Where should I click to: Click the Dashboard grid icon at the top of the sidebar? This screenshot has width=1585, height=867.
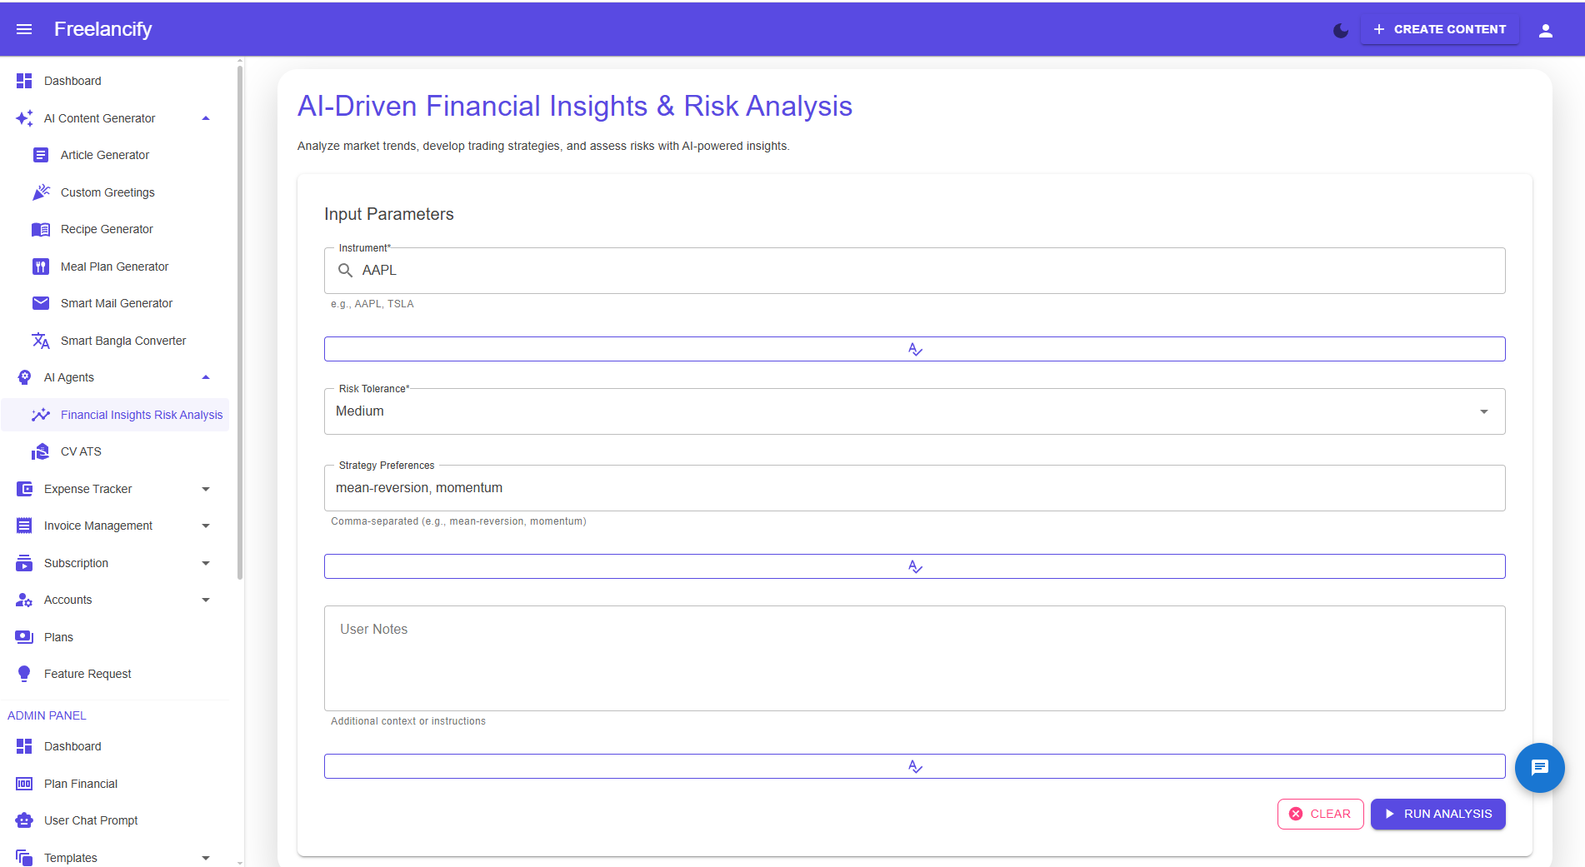[24, 81]
